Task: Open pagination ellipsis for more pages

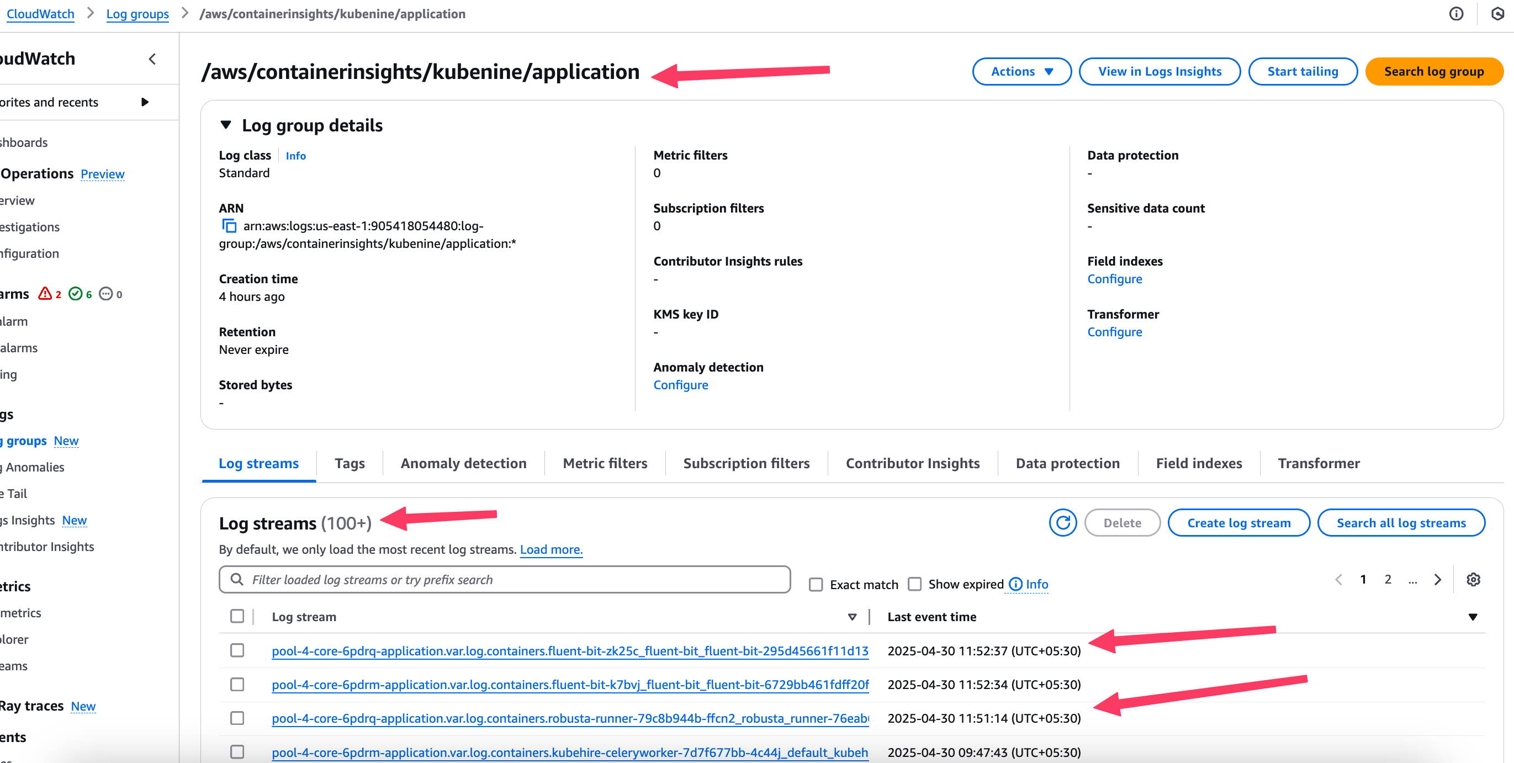Action: [1412, 581]
